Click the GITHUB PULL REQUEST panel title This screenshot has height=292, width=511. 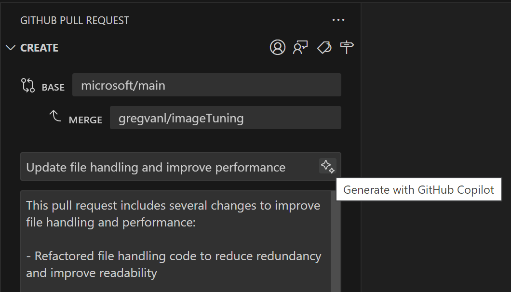pos(74,20)
